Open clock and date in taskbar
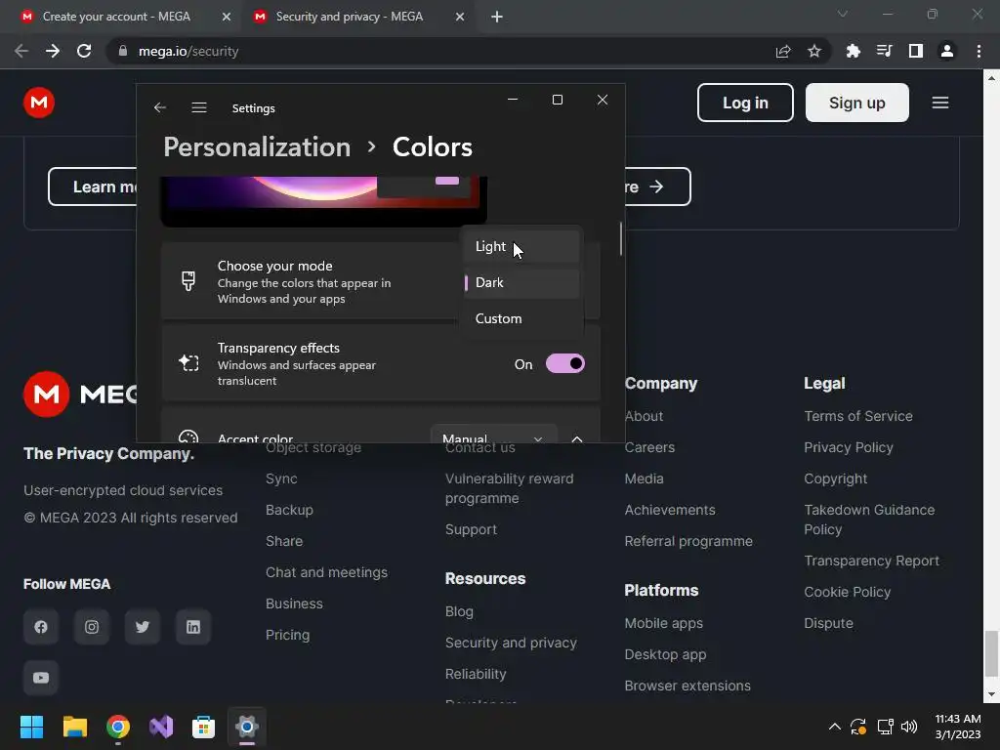The image size is (1000, 750). [x=957, y=727]
